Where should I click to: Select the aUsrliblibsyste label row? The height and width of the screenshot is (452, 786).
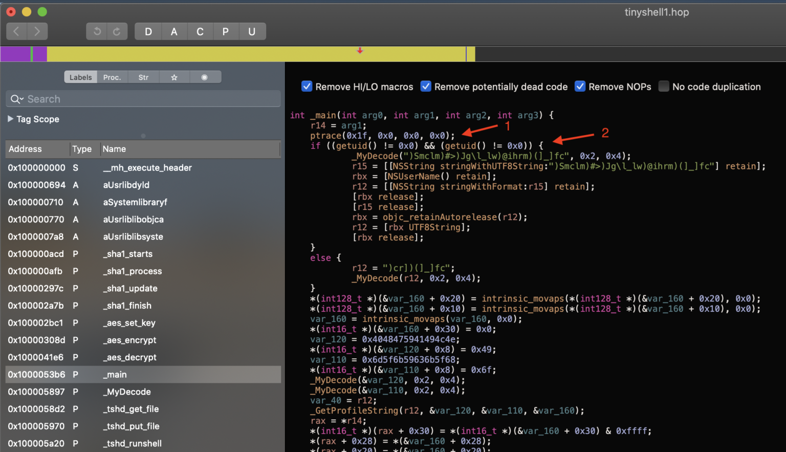(143, 237)
